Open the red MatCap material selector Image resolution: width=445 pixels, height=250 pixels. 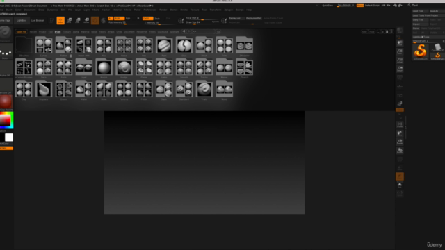(6, 102)
